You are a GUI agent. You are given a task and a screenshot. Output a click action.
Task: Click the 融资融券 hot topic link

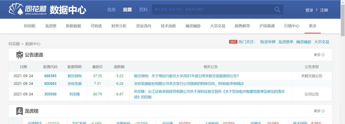tap(304, 42)
